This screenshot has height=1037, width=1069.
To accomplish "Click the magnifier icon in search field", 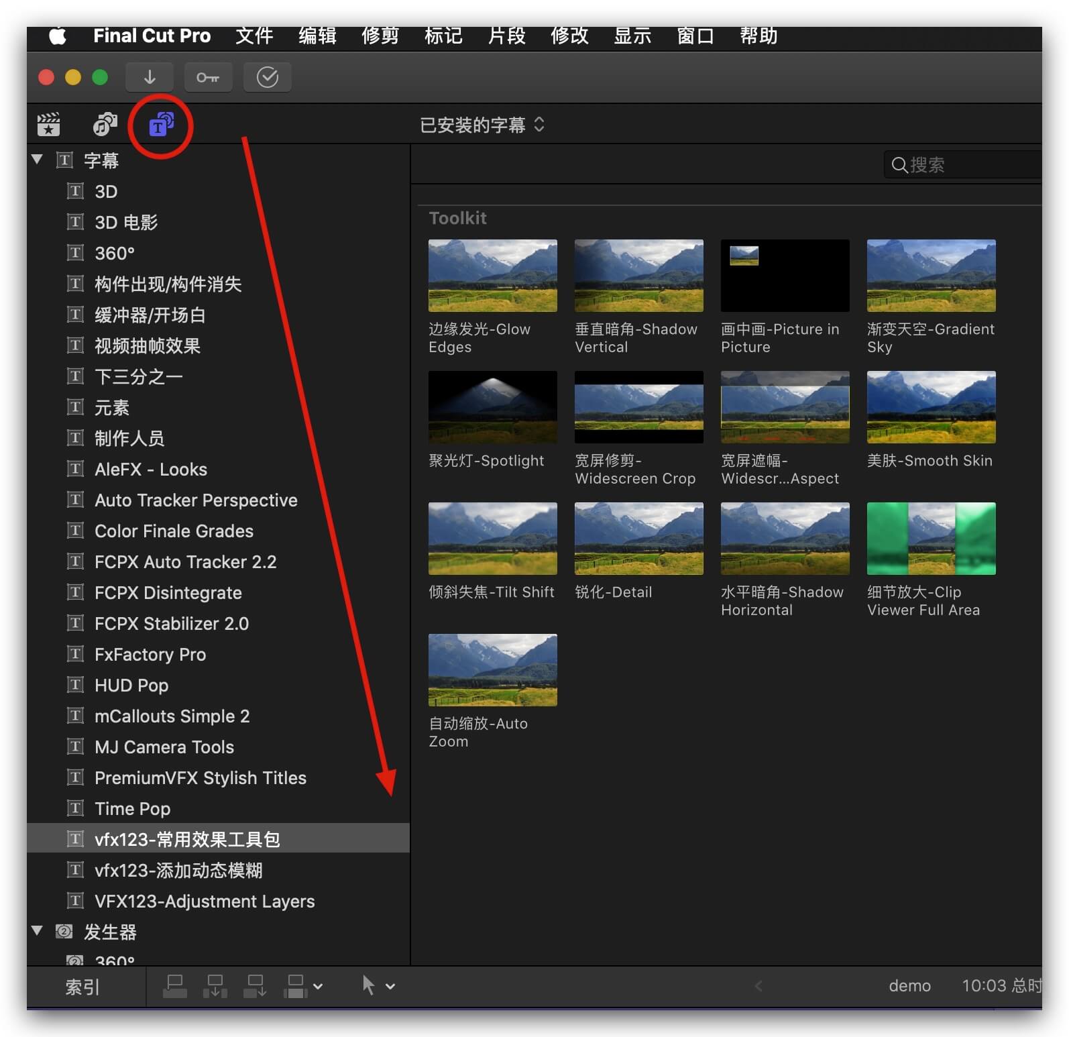I will click(x=899, y=165).
